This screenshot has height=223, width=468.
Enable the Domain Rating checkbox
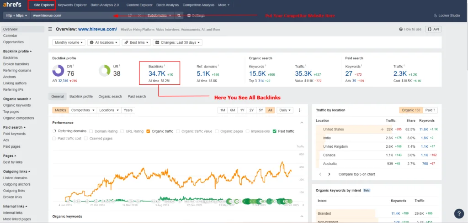[x=91, y=131]
